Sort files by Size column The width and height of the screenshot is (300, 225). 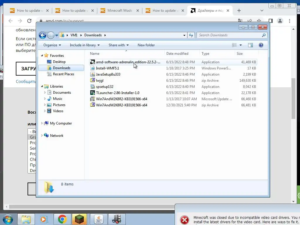pyautogui.click(x=246, y=54)
